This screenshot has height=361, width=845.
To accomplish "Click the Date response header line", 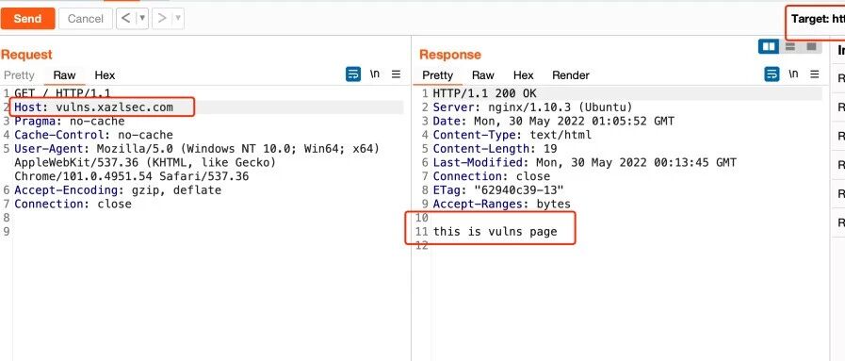I will (554, 122).
